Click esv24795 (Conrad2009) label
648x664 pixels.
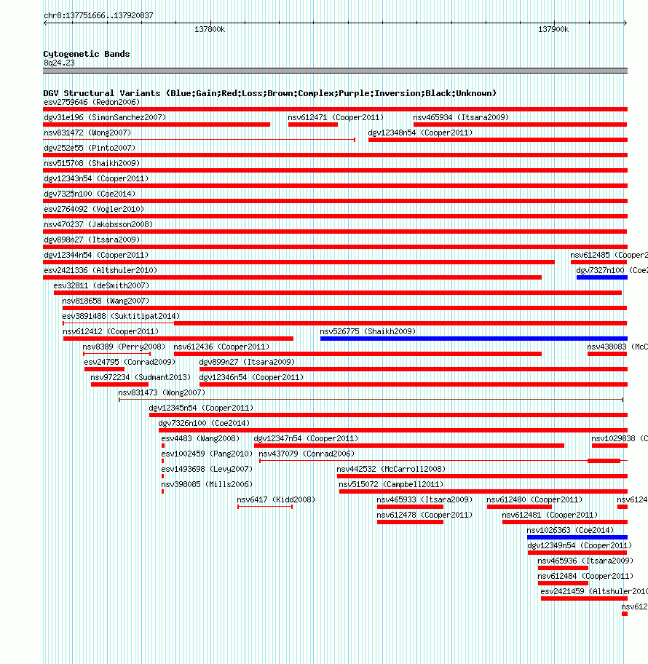pyautogui.click(x=130, y=361)
